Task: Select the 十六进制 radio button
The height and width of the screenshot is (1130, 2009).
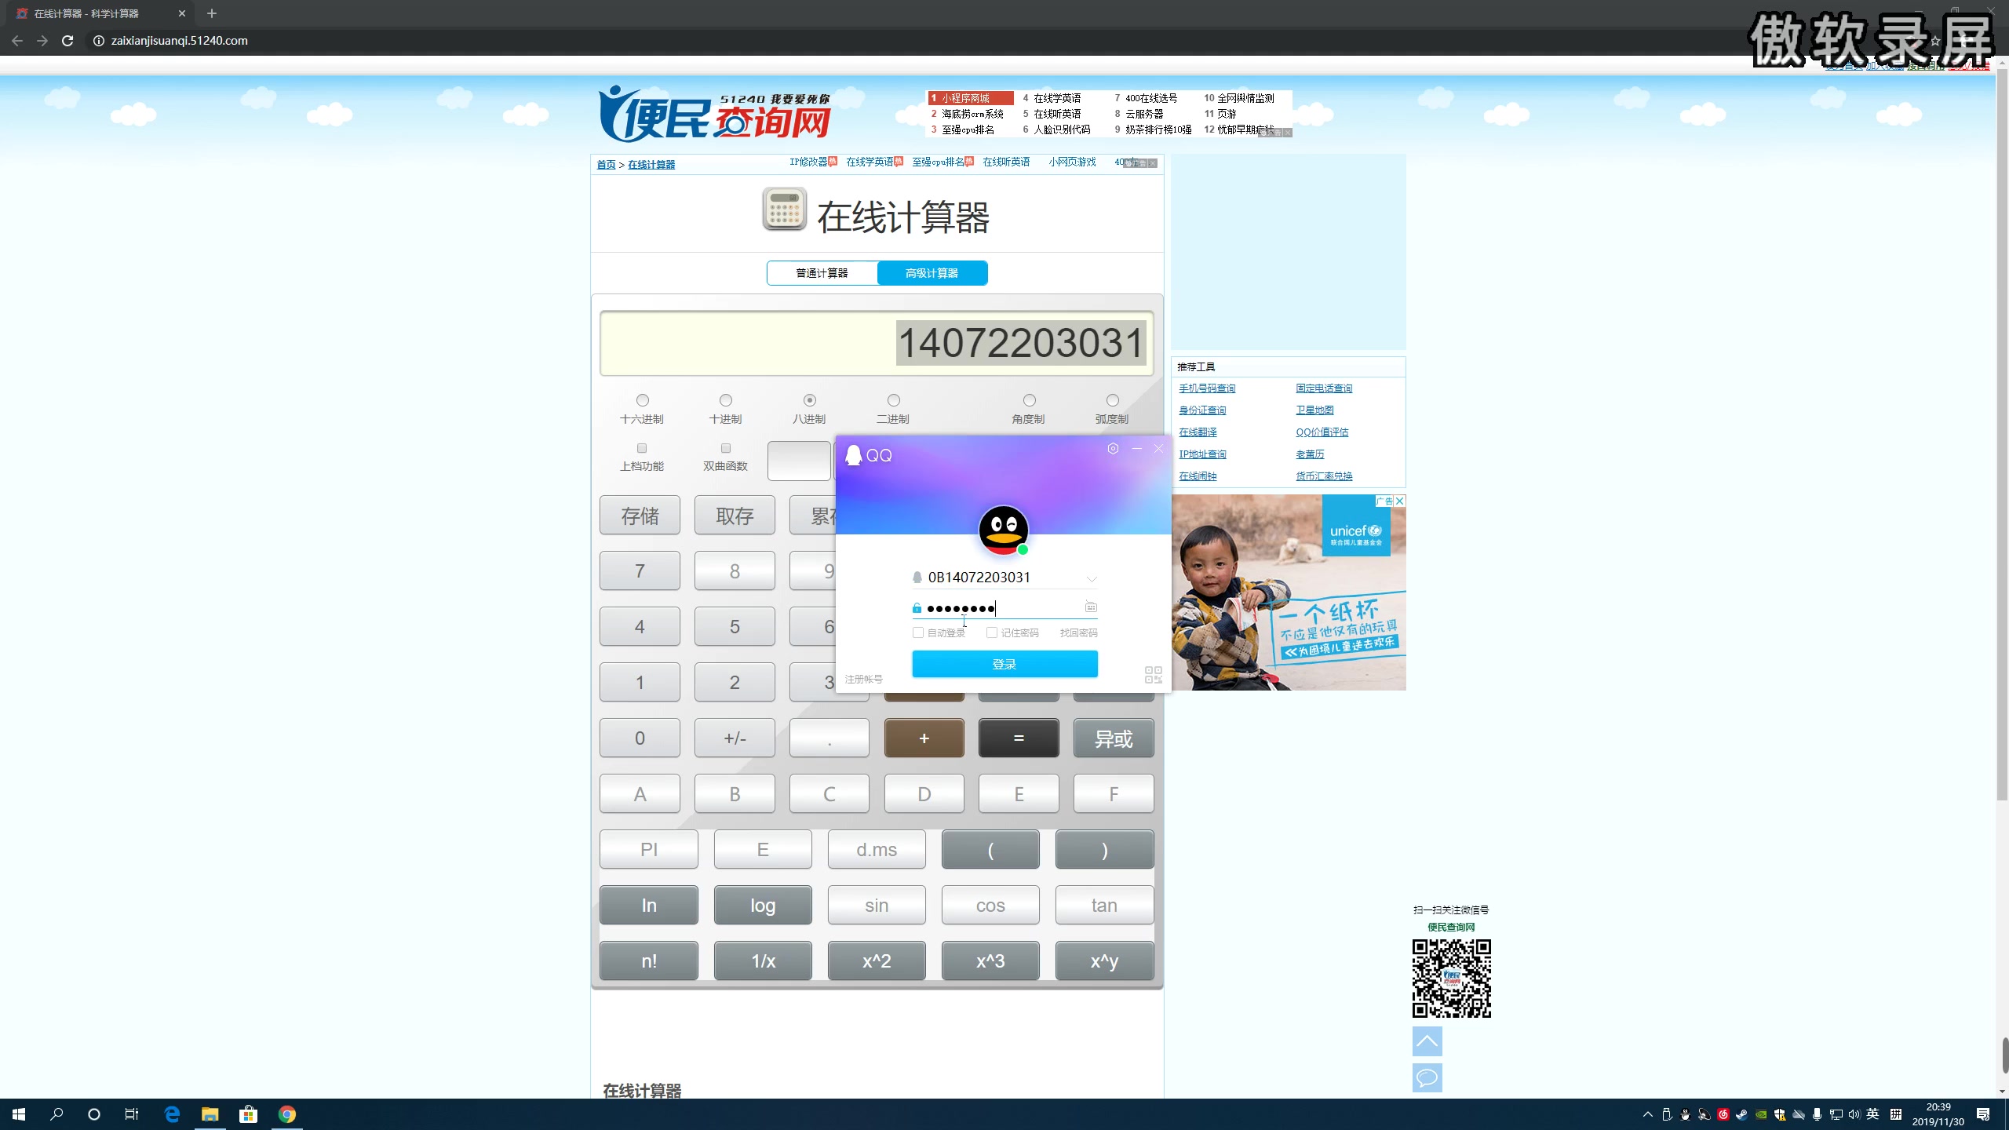Action: (643, 400)
